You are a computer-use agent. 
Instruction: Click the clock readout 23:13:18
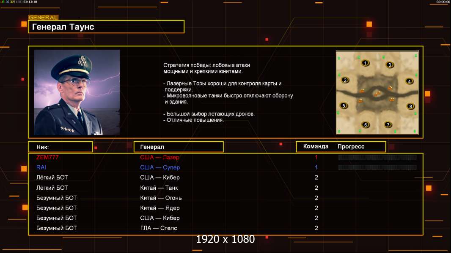pos(30,2)
